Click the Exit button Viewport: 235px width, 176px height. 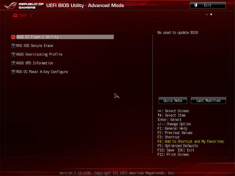[208, 5]
